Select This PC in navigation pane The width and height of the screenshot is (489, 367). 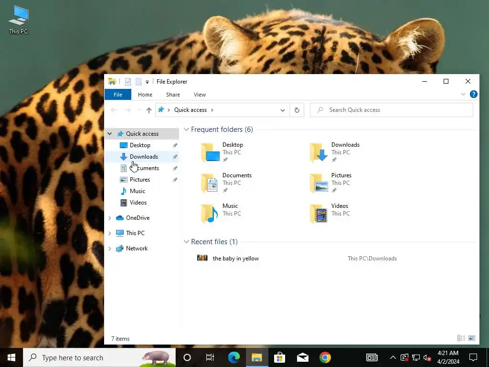pyautogui.click(x=135, y=233)
